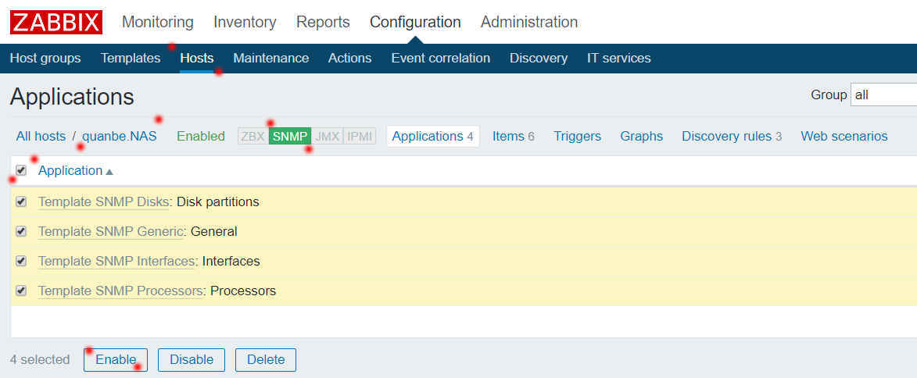Switch to the Applications 4 tab
Screen dimensions: 917x378
433,136
